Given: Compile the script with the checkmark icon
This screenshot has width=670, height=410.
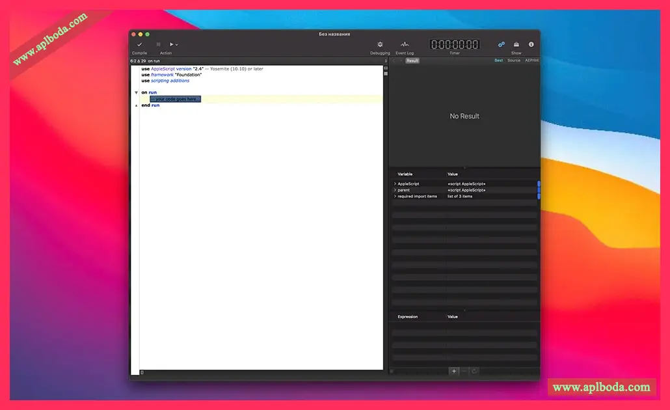Looking at the screenshot, I should tap(139, 44).
